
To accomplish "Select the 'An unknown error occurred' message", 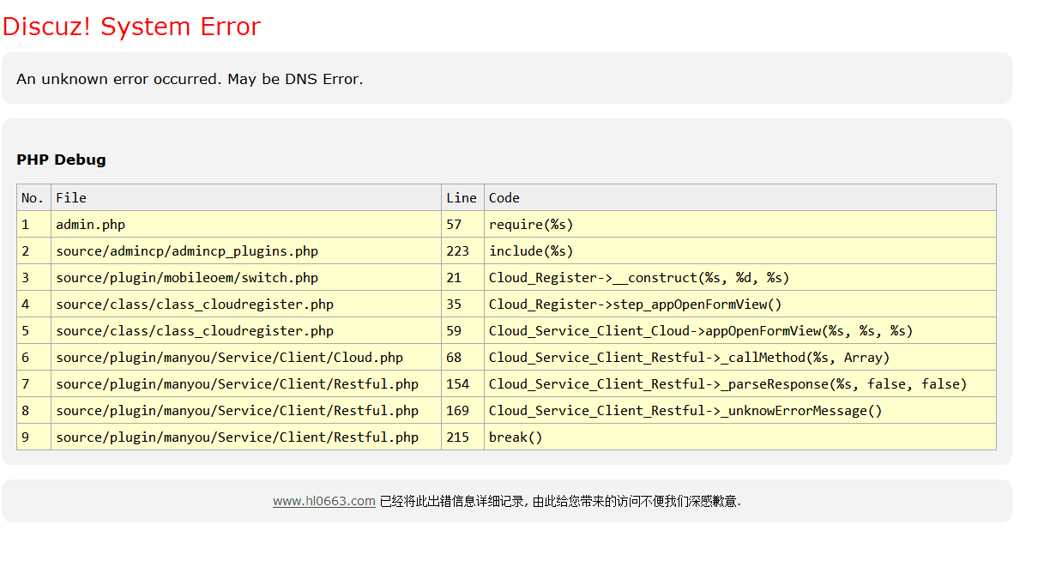I will pos(190,79).
